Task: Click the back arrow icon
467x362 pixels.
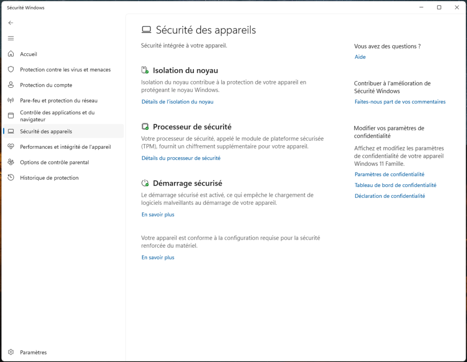Action: pos(11,23)
